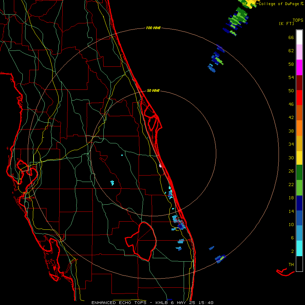Click legend value "2"
305x305 pixels.
(x=292, y=251)
